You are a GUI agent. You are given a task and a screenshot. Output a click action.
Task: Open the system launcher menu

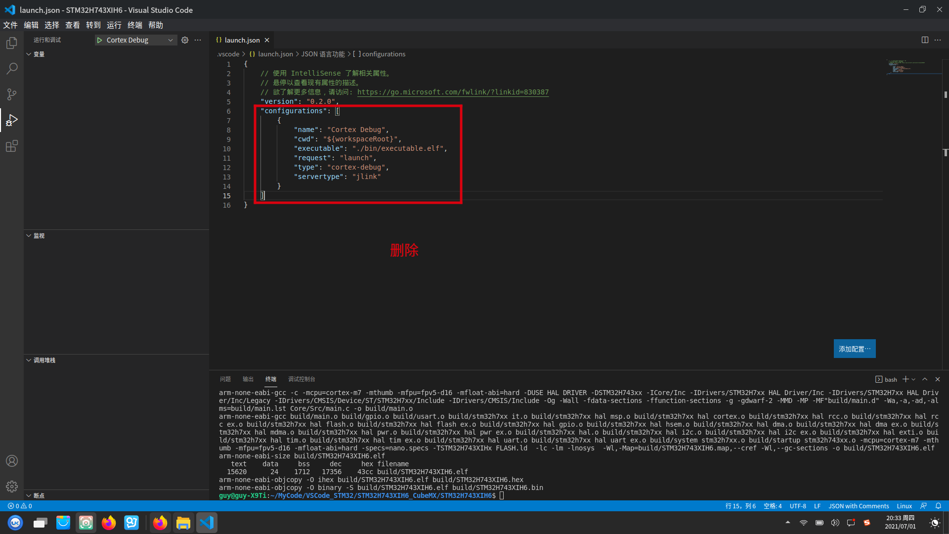pyautogui.click(x=15, y=523)
